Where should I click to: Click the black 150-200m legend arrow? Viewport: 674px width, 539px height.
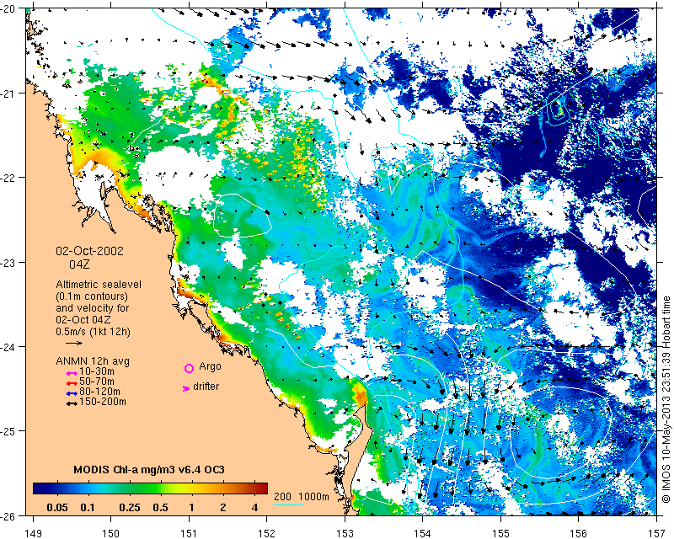click(x=72, y=403)
